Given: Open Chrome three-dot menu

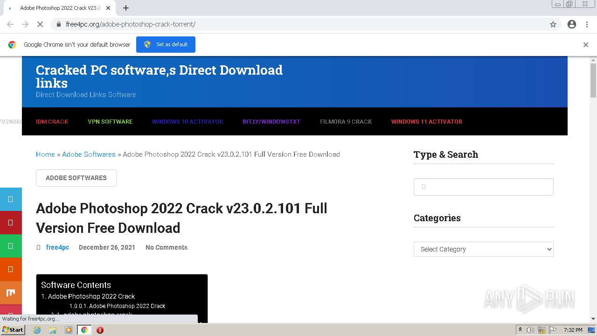Looking at the screenshot, I should pyautogui.click(x=587, y=24).
